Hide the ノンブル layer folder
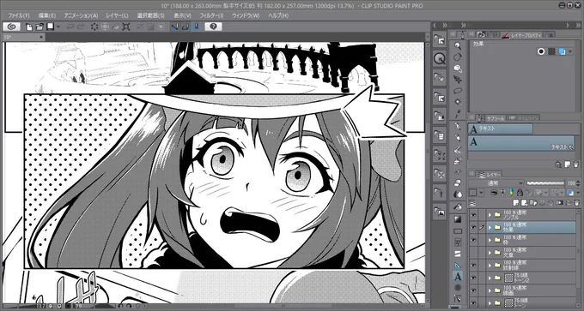 (473, 215)
